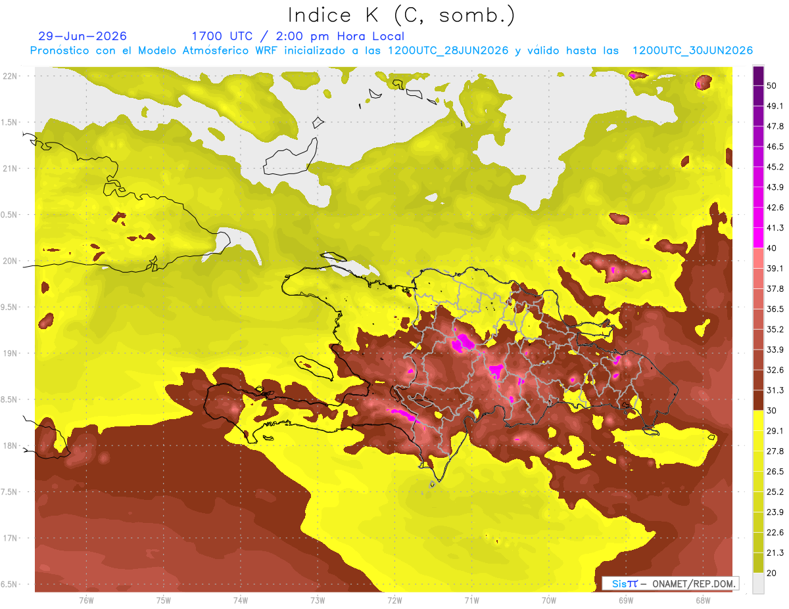Click the dark purple swatch above 50
Screen dimensions: 789x609
coord(759,76)
